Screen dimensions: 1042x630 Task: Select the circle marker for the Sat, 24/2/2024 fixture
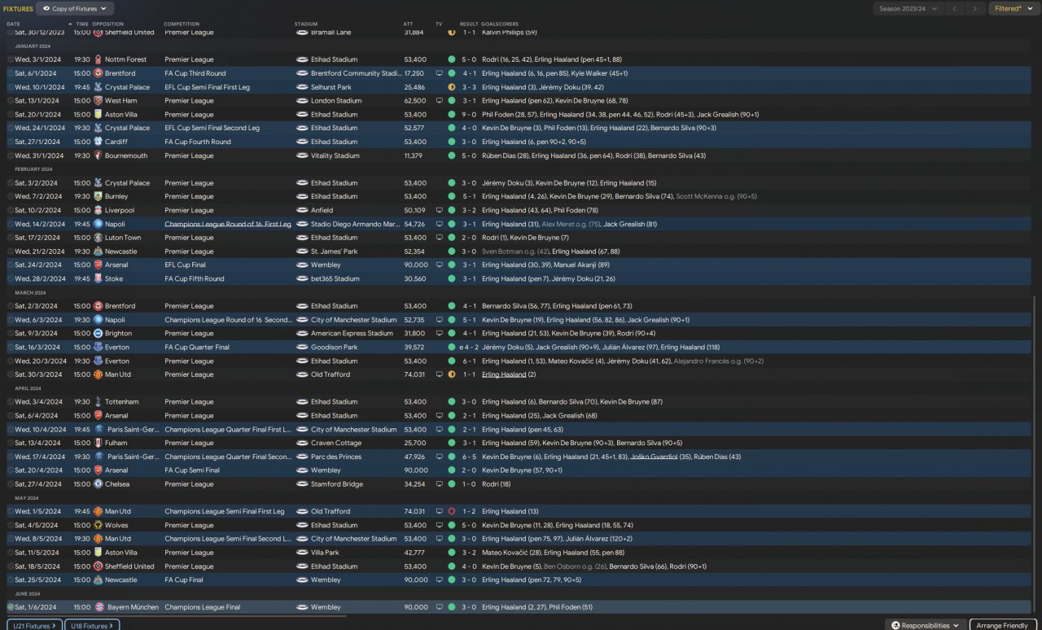coord(11,265)
